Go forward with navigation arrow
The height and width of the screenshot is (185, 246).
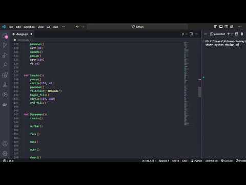coord(84,27)
